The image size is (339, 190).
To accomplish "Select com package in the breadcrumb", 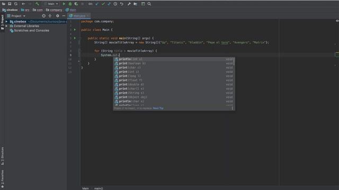I will [38, 10].
